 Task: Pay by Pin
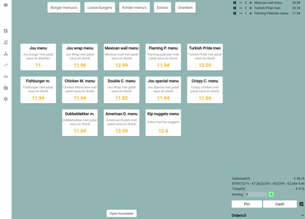(246, 204)
